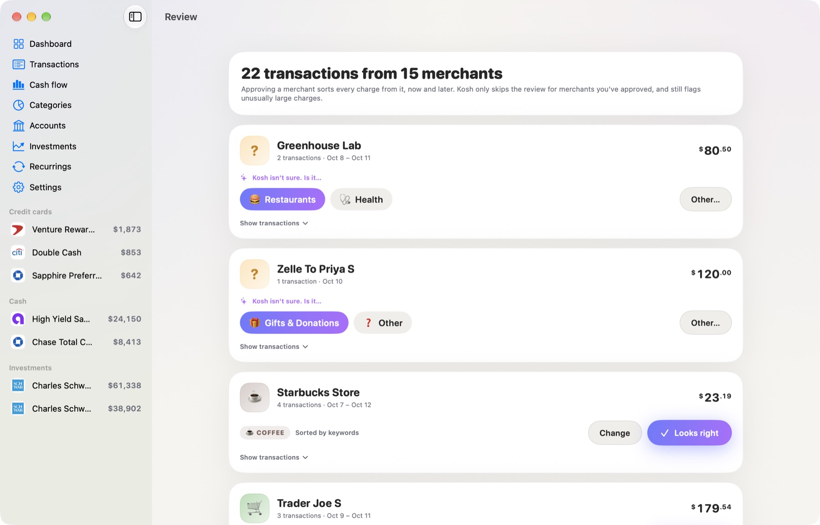Click the Settings gear icon
This screenshot has width=820, height=525.
tap(19, 187)
